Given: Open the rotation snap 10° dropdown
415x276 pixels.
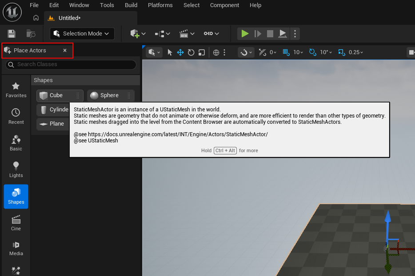Looking at the screenshot, I should click(x=326, y=52).
